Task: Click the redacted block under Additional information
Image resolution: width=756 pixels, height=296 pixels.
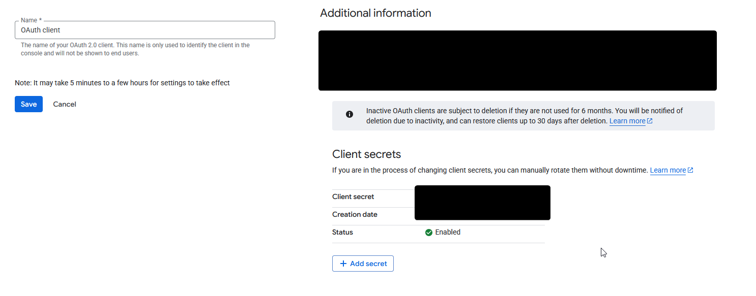Action: click(517, 60)
